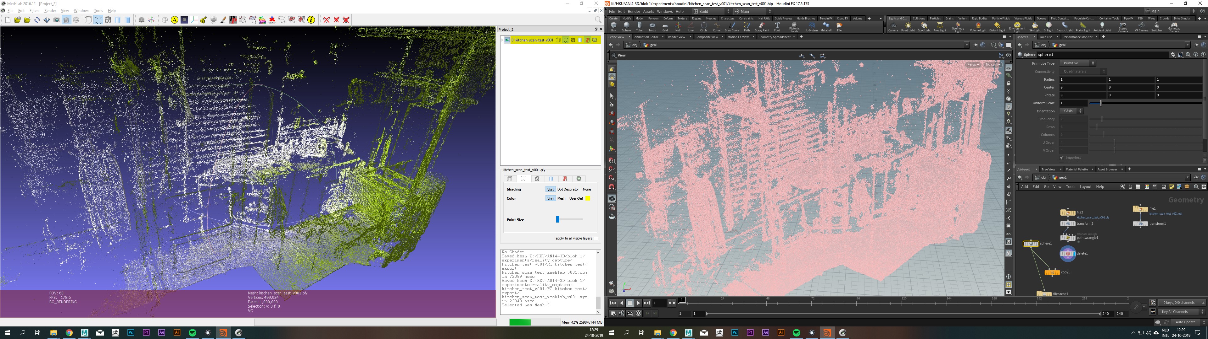
Task: Open the Primitive Type dropdown
Action: tap(1078, 63)
